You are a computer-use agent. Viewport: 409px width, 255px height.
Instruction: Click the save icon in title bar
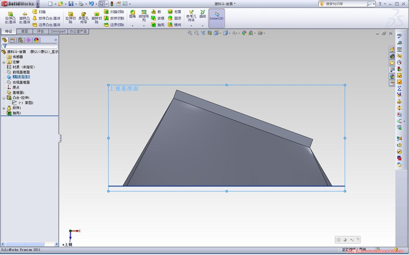pos(71,4)
